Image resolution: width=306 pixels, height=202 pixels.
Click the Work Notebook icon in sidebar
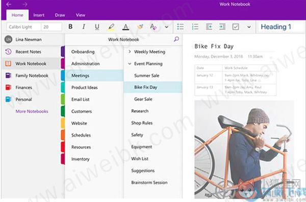8,63
